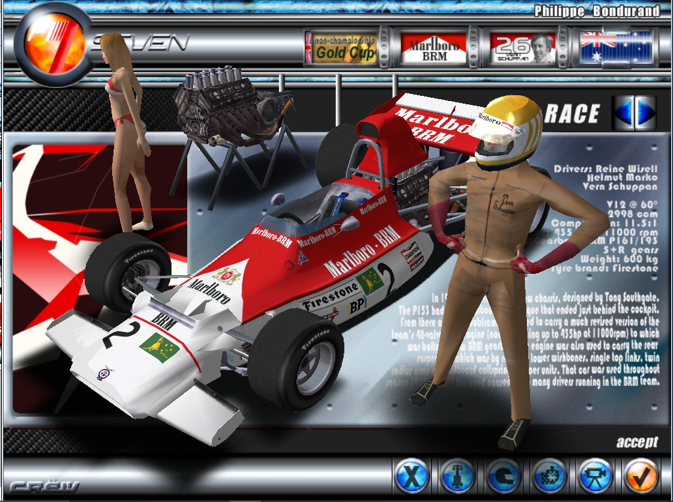Click the 'Helmut Marko' driver name

(x=622, y=177)
